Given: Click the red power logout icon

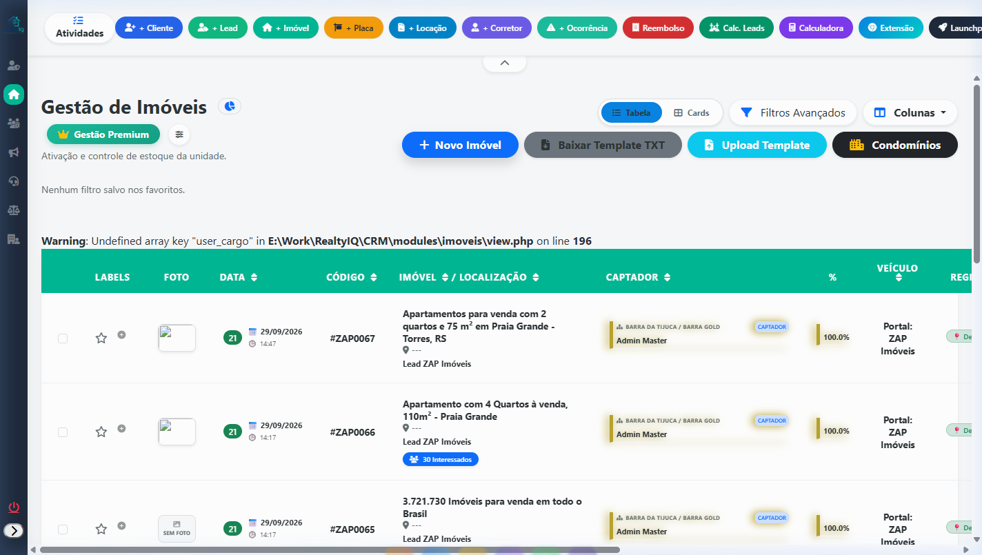Looking at the screenshot, I should tap(14, 508).
